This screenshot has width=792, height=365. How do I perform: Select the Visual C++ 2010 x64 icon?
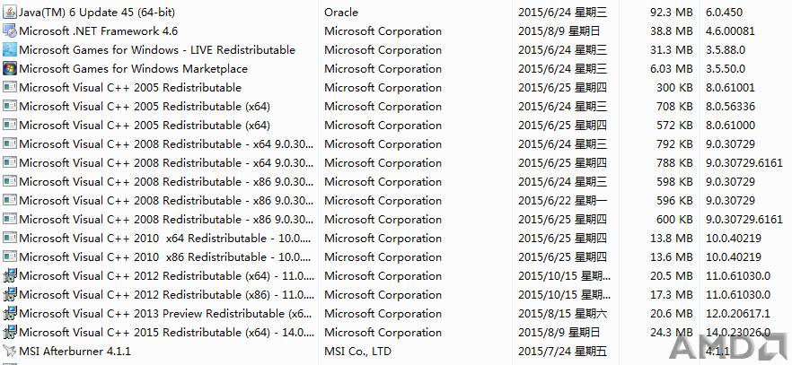[x=10, y=238]
